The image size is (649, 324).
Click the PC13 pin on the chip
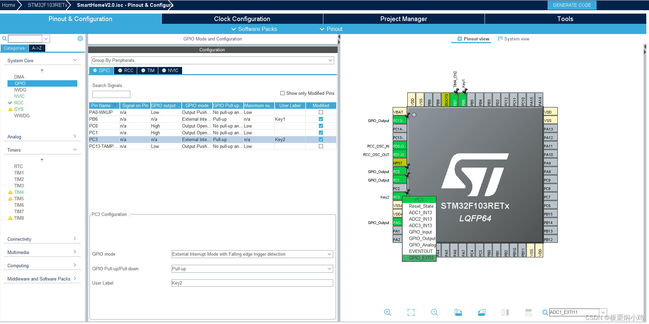tap(400, 120)
